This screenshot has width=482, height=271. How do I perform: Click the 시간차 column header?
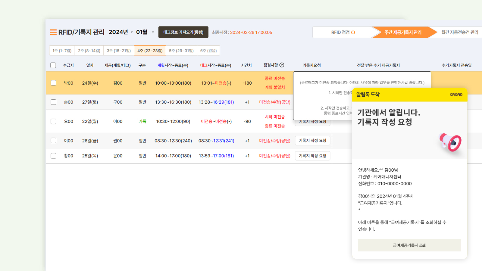click(x=246, y=65)
